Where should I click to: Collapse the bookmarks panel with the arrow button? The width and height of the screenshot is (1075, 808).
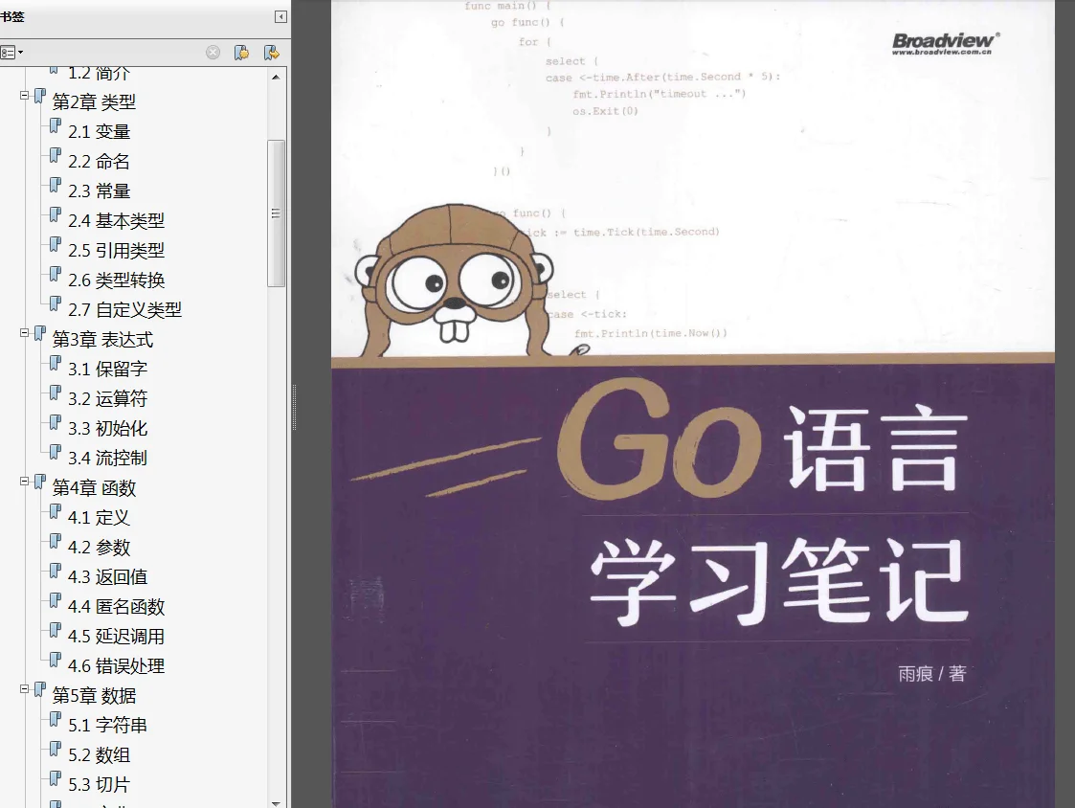(280, 17)
